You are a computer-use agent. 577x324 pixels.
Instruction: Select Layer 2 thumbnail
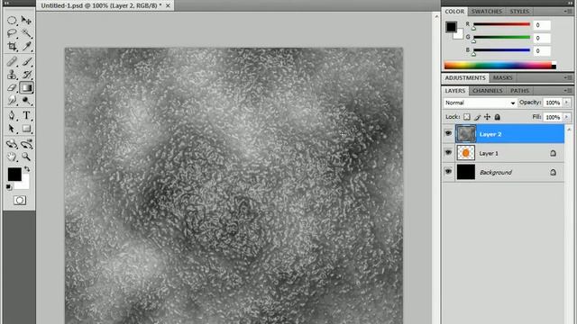pyautogui.click(x=466, y=134)
